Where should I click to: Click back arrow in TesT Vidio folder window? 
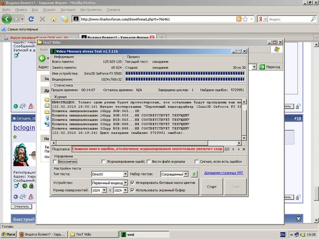pos(42,58)
